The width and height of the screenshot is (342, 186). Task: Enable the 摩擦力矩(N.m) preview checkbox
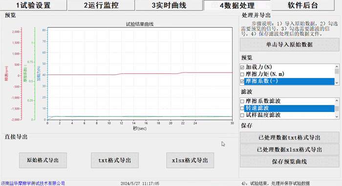click(x=242, y=74)
